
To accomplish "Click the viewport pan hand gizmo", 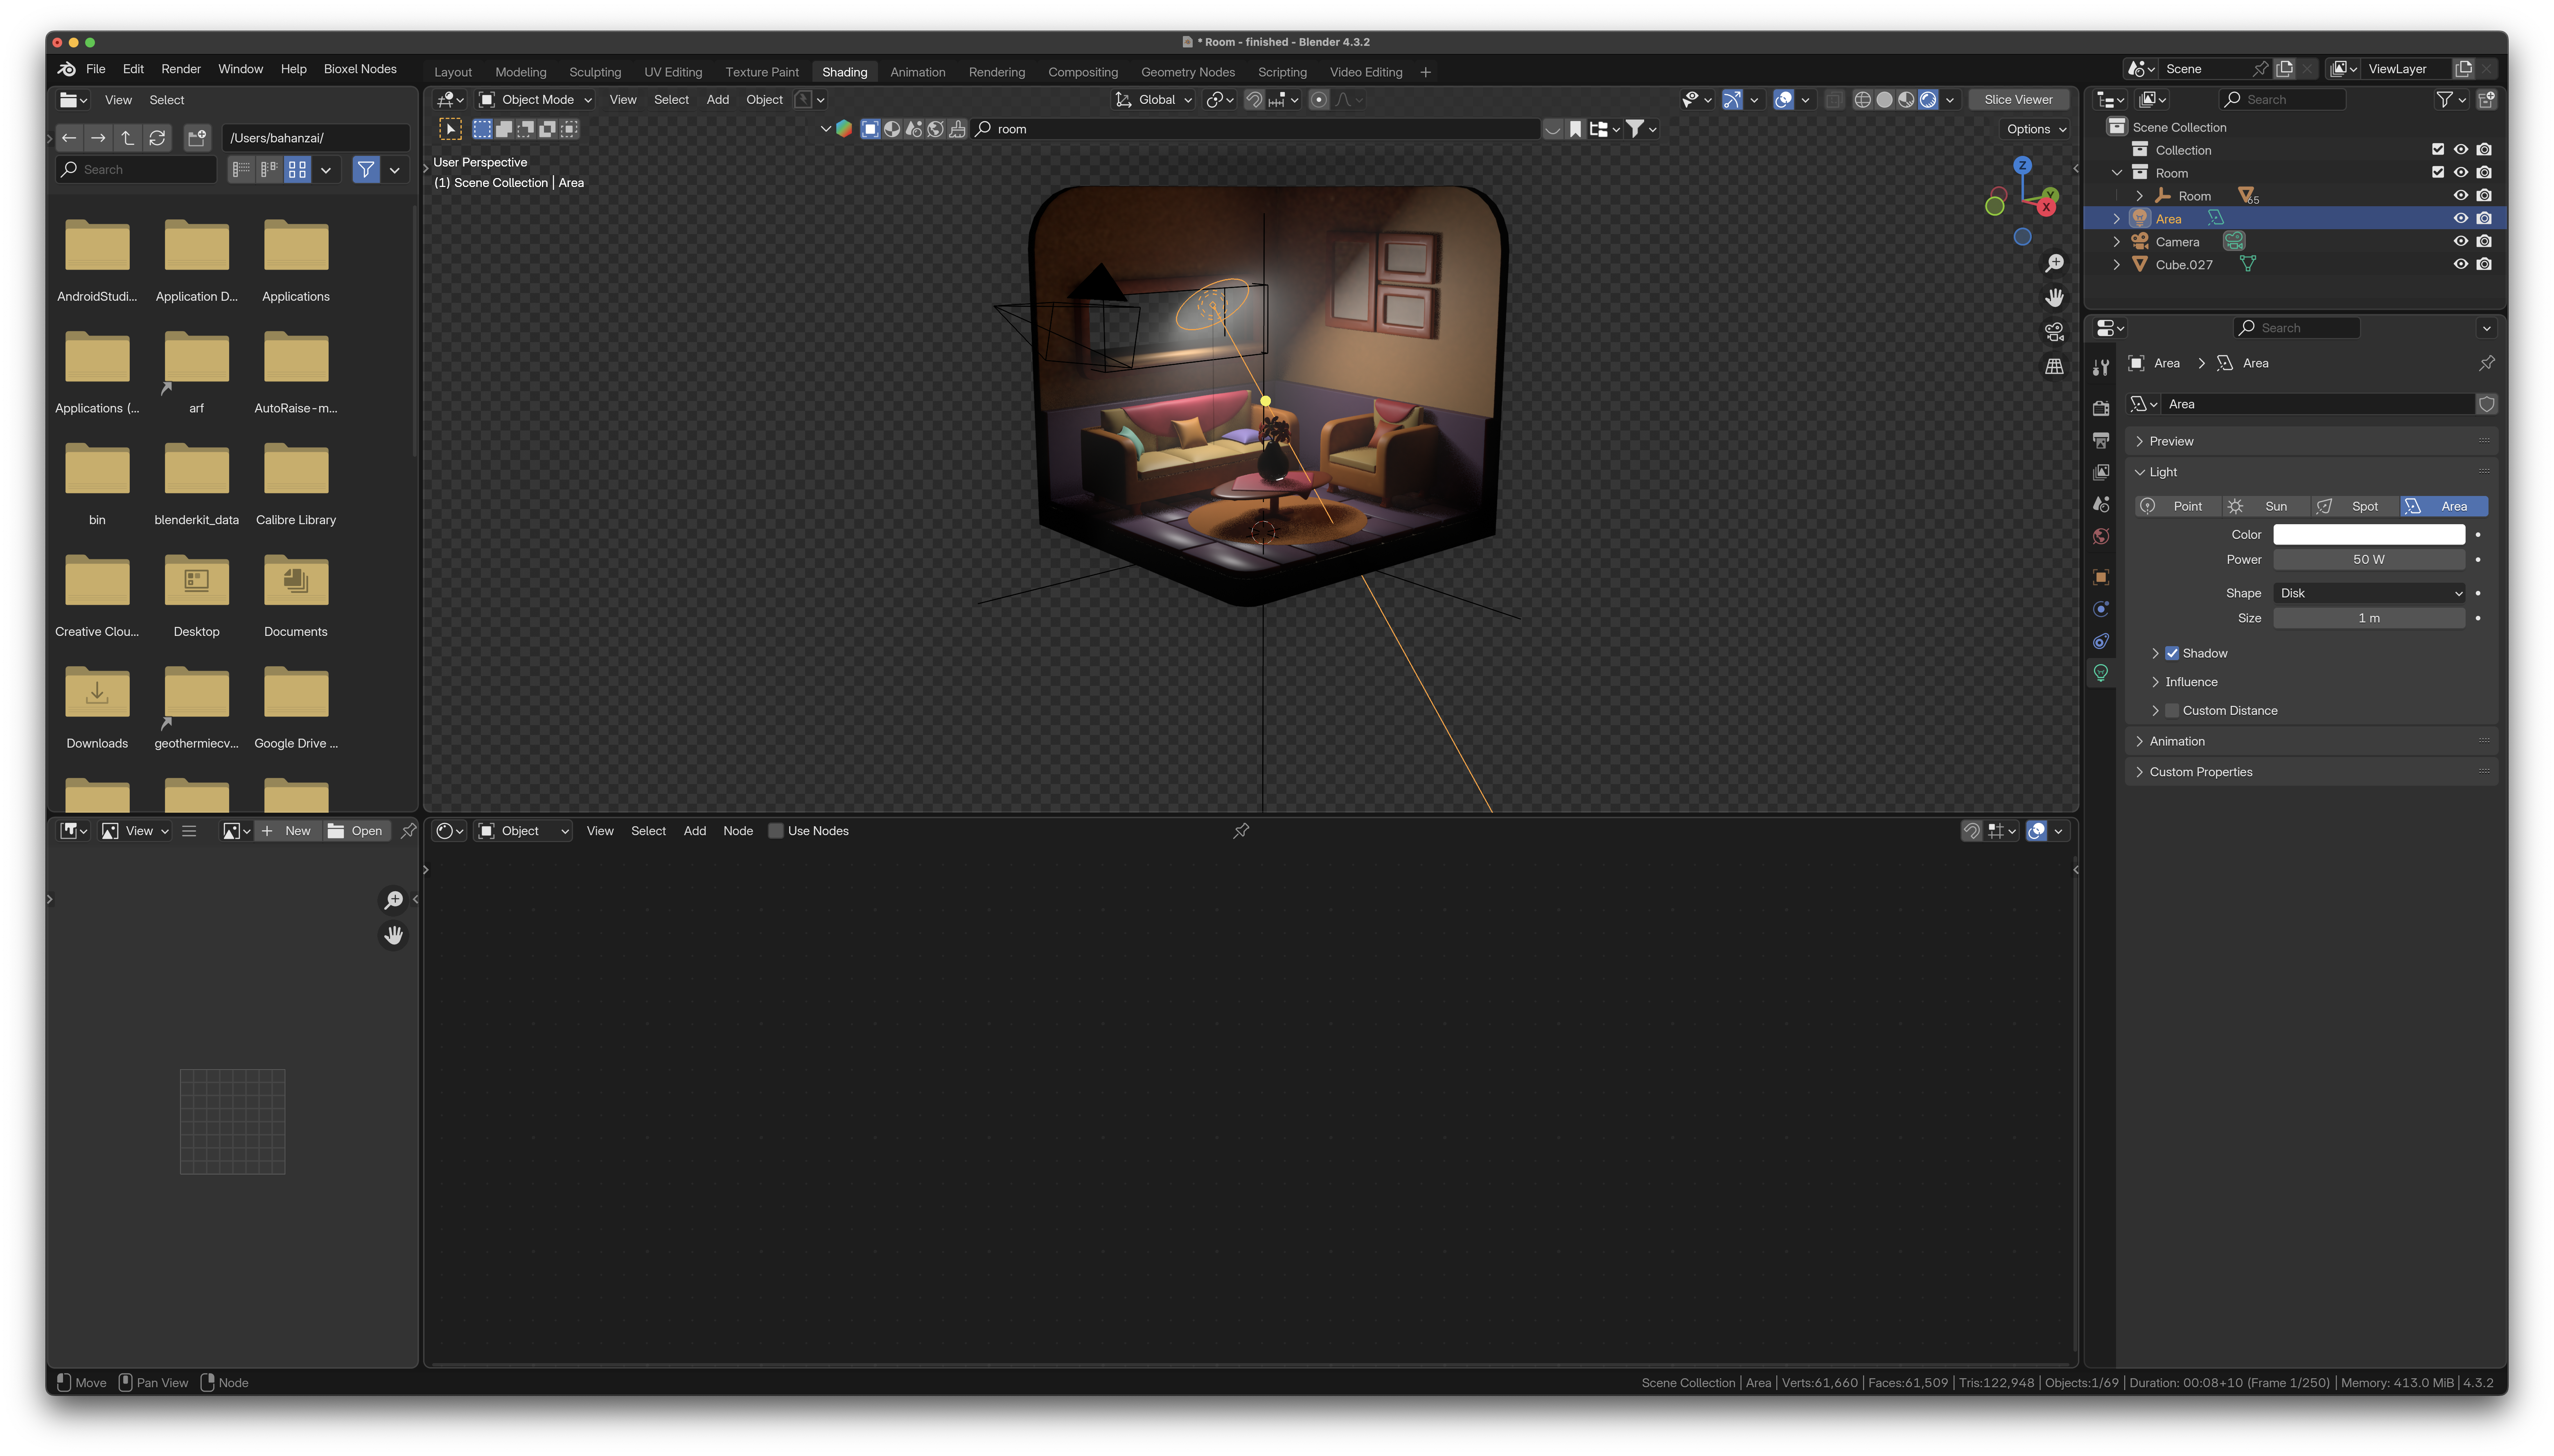I will [x=2054, y=298].
